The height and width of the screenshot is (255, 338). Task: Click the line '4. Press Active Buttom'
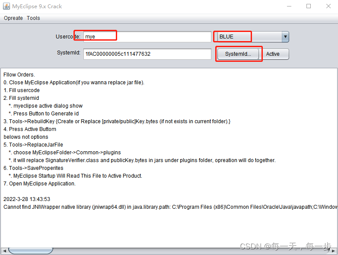point(30,129)
